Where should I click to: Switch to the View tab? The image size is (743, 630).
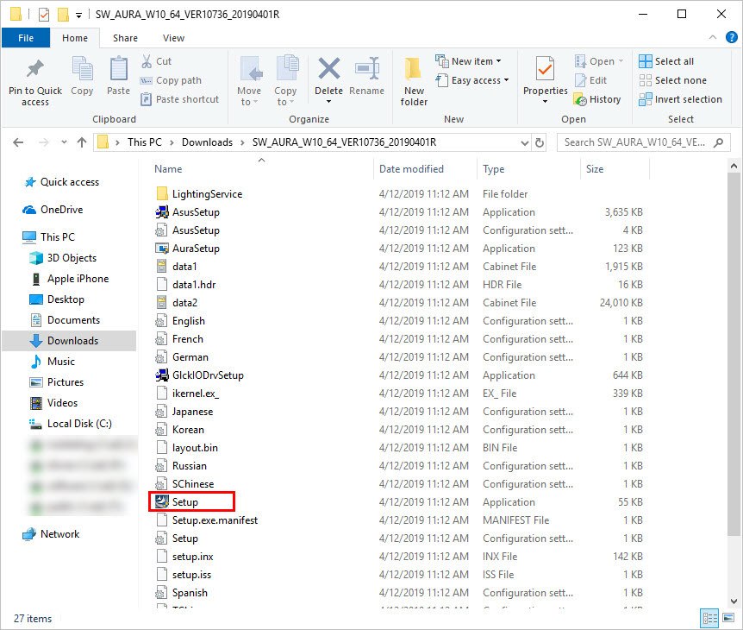click(x=173, y=38)
